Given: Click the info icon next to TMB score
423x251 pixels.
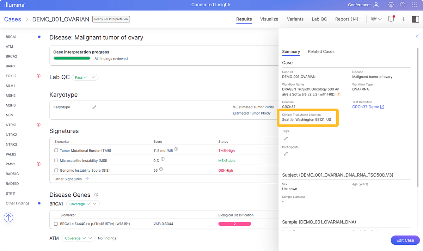Looking at the screenshot, I should tap(176, 149).
